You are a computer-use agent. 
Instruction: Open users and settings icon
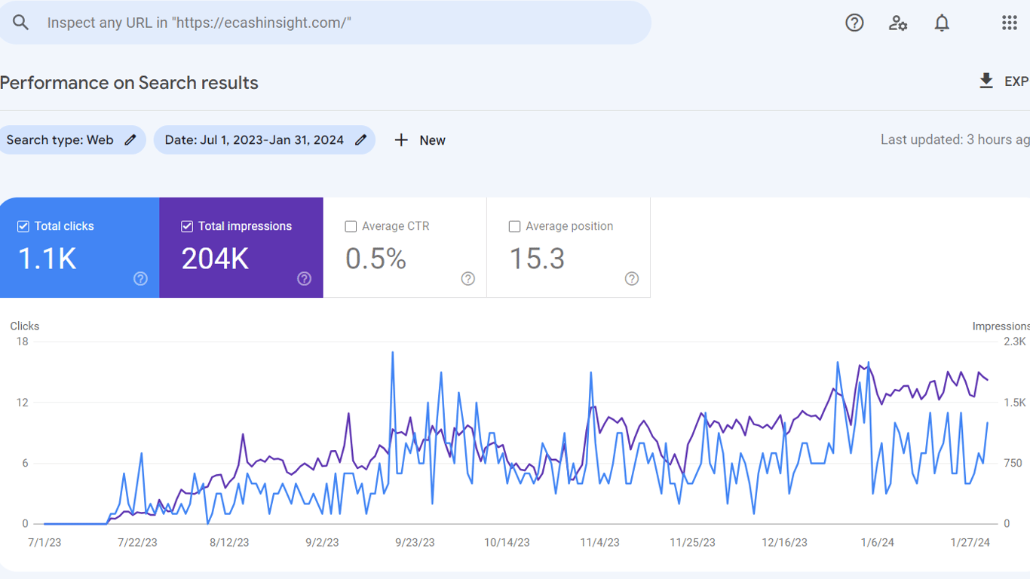pos(898,23)
